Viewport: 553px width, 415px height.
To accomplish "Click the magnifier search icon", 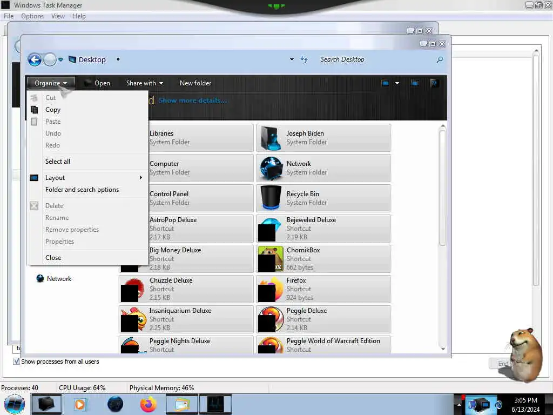I will click(x=440, y=59).
